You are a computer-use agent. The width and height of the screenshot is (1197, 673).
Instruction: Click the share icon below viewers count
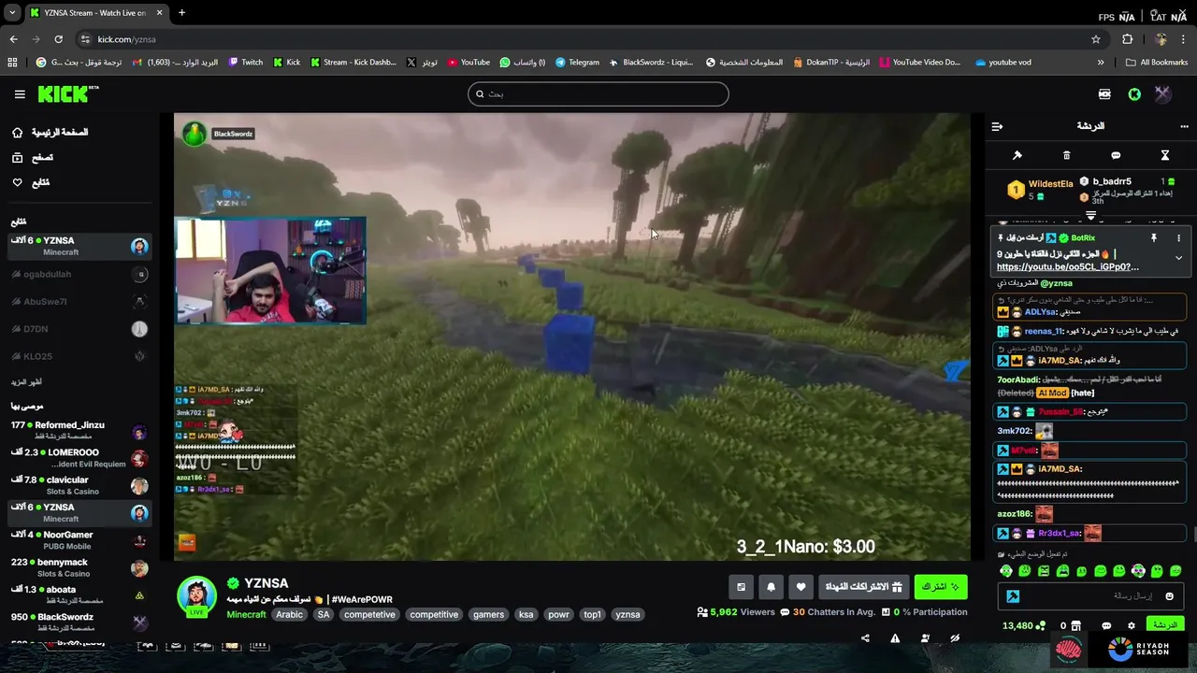[865, 638]
